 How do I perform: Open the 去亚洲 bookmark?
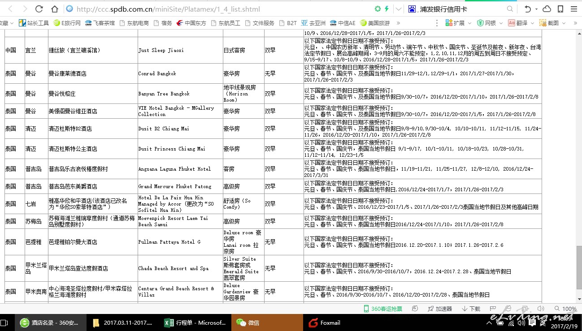point(313,23)
